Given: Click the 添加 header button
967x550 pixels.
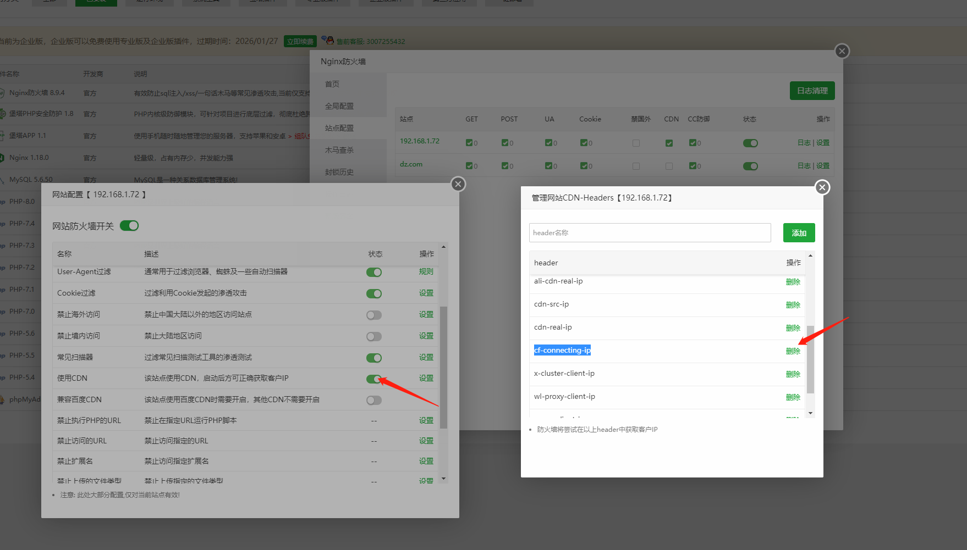Looking at the screenshot, I should click(x=799, y=233).
